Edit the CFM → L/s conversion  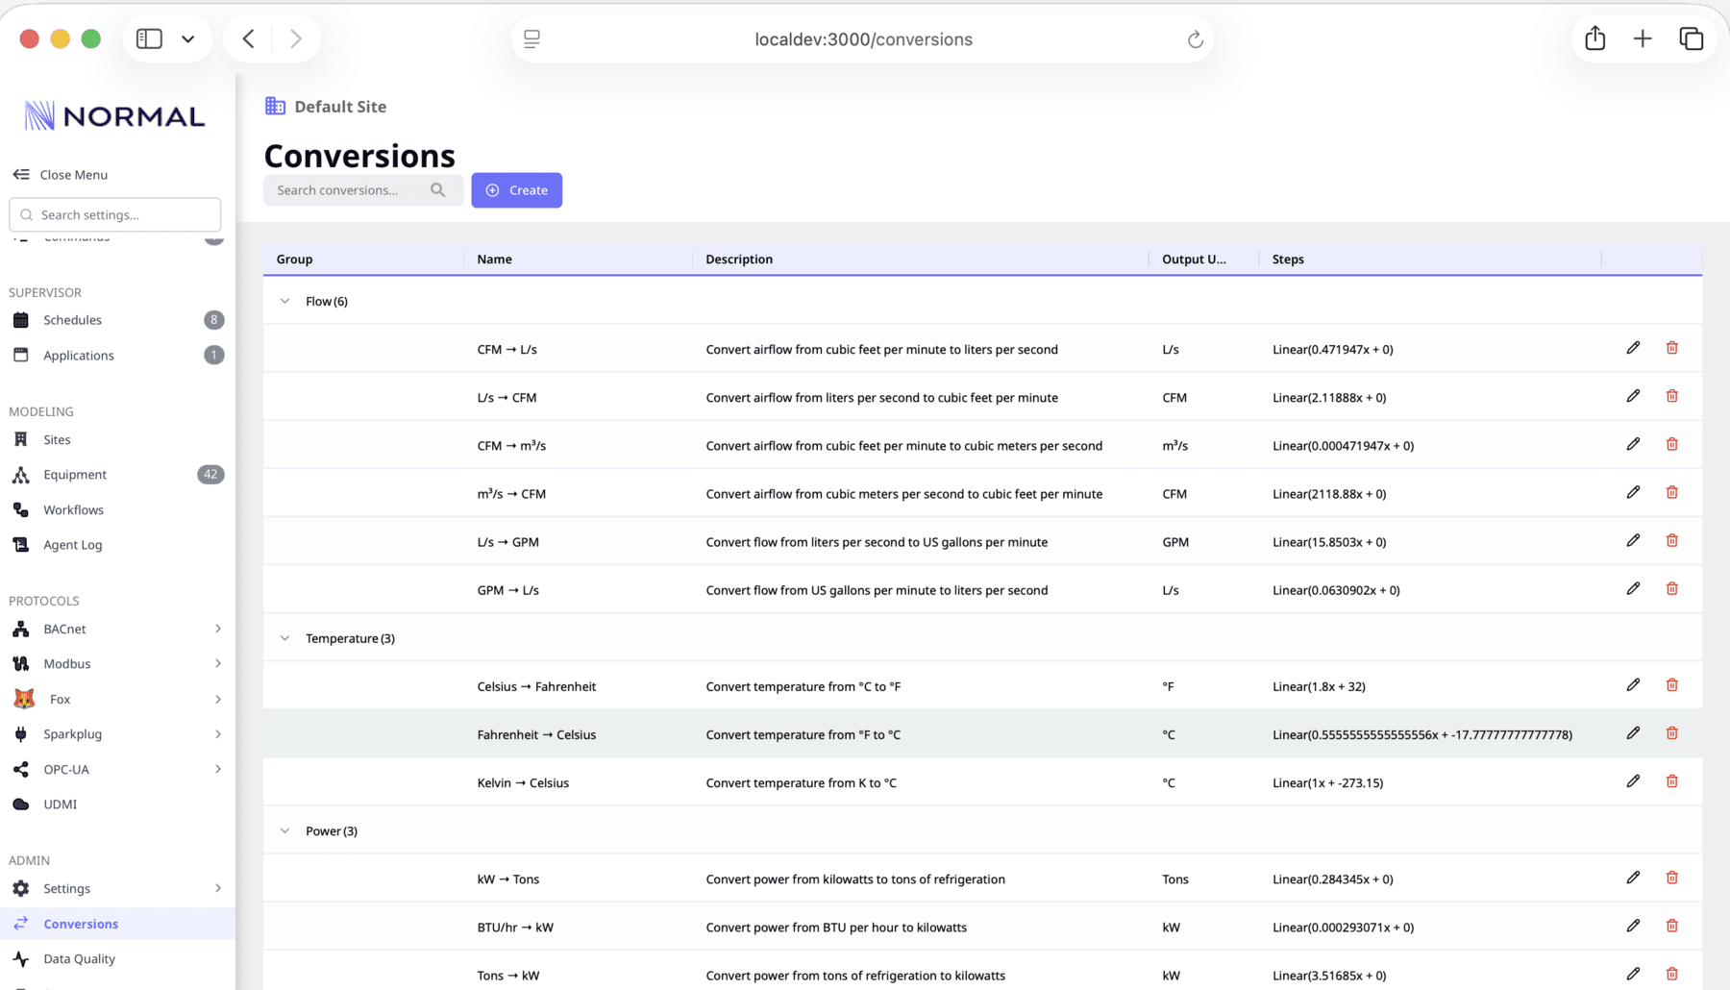tap(1633, 348)
